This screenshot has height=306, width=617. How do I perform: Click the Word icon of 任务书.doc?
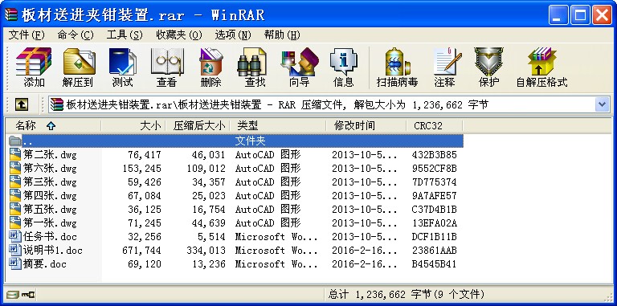(x=15, y=236)
